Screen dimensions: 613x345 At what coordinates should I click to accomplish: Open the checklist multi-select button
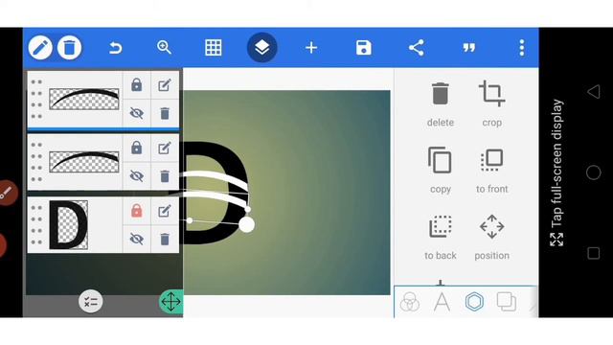coord(91,302)
